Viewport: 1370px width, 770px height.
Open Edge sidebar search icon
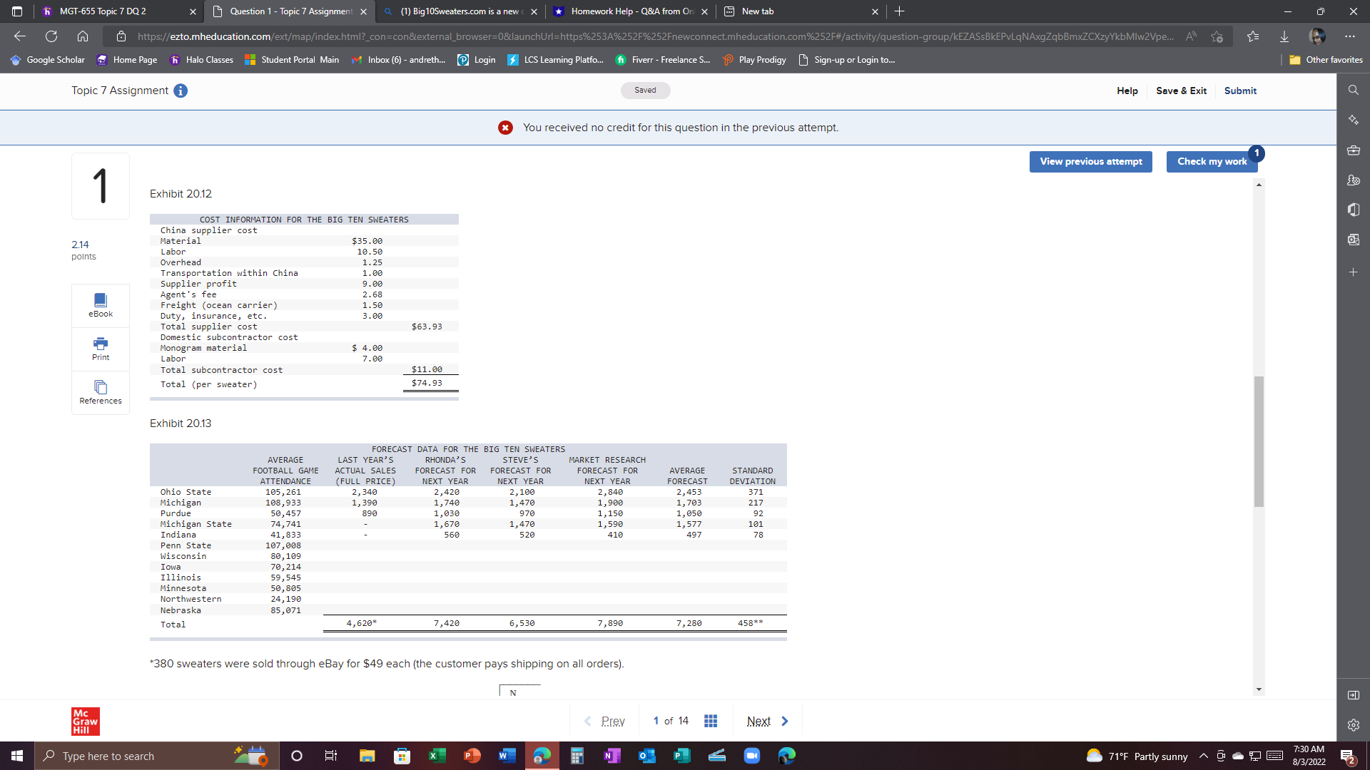[1353, 90]
